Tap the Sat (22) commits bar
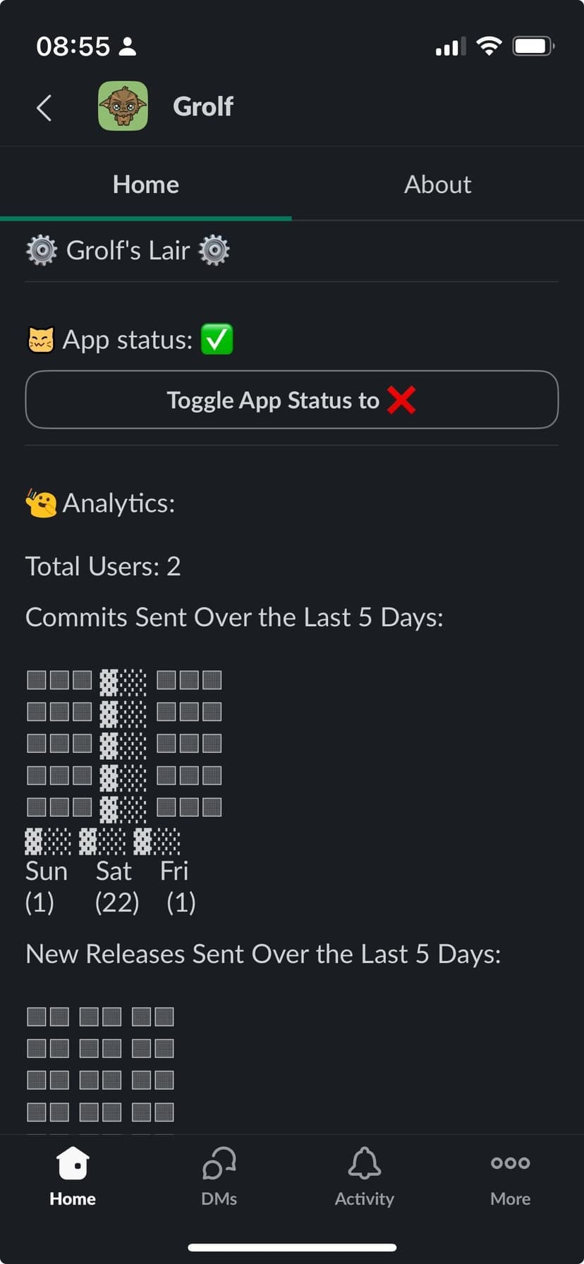Screen dimensions: 584x1264 (x=123, y=744)
